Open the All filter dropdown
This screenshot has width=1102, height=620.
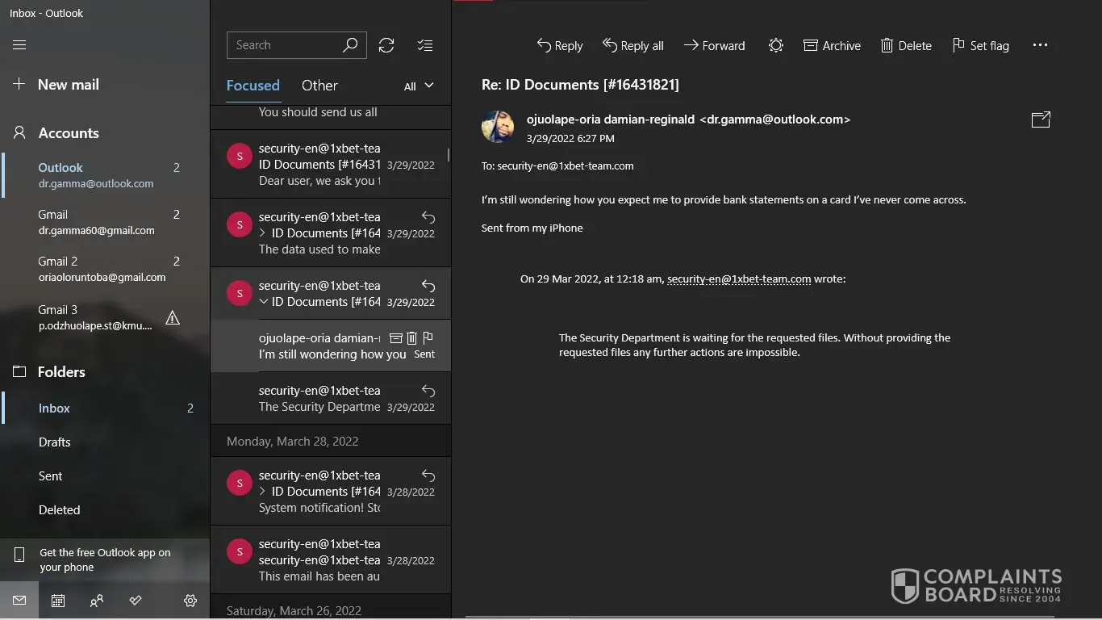point(418,86)
